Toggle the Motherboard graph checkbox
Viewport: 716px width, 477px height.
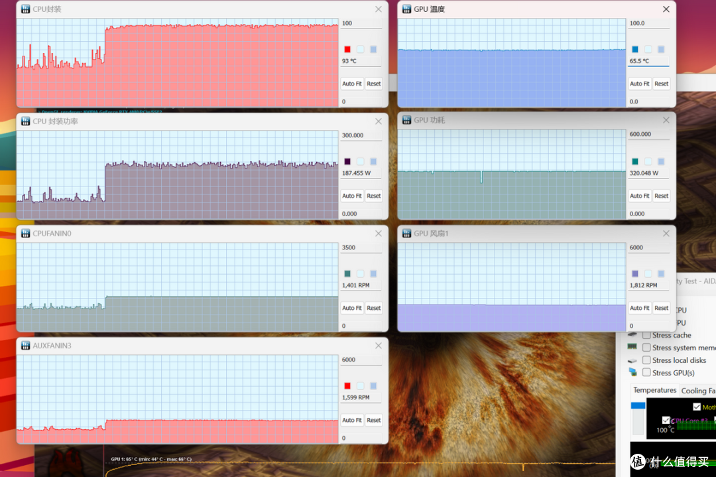697,407
